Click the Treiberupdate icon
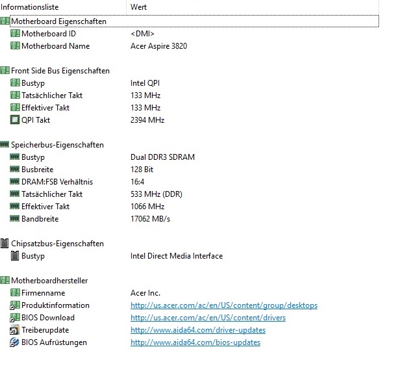The image size is (396, 371). (x=15, y=330)
